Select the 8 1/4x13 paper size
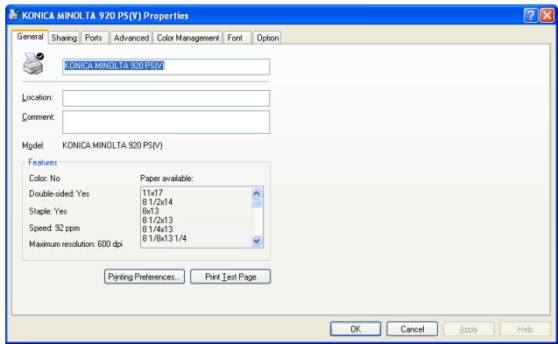Image resolution: width=558 pixels, height=344 pixels. [158, 229]
